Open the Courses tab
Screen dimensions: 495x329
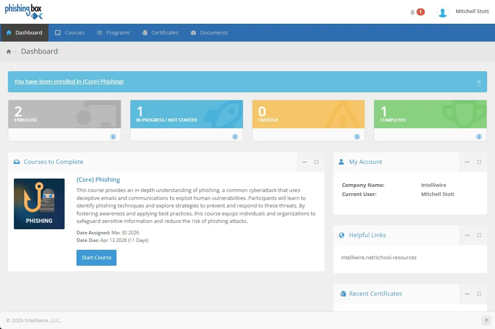point(70,33)
